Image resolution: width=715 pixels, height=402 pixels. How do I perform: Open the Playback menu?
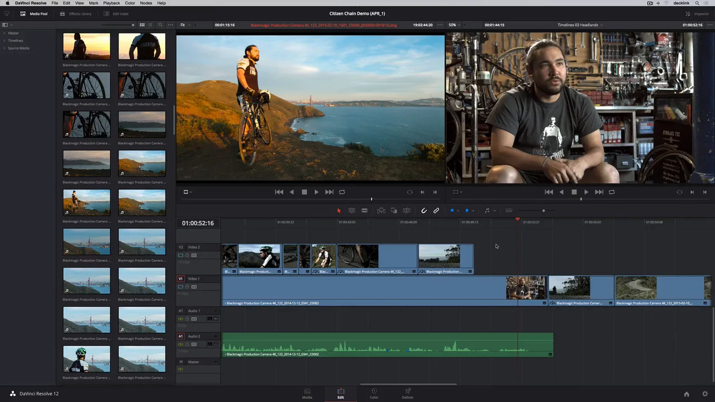click(x=111, y=3)
